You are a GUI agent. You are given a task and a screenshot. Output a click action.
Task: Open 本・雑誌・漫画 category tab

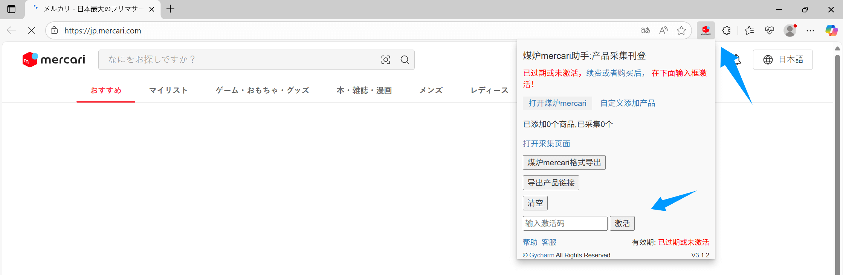tap(364, 90)
